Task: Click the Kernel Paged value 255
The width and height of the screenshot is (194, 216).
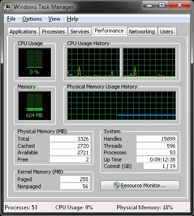Action: tap(75, 179)
